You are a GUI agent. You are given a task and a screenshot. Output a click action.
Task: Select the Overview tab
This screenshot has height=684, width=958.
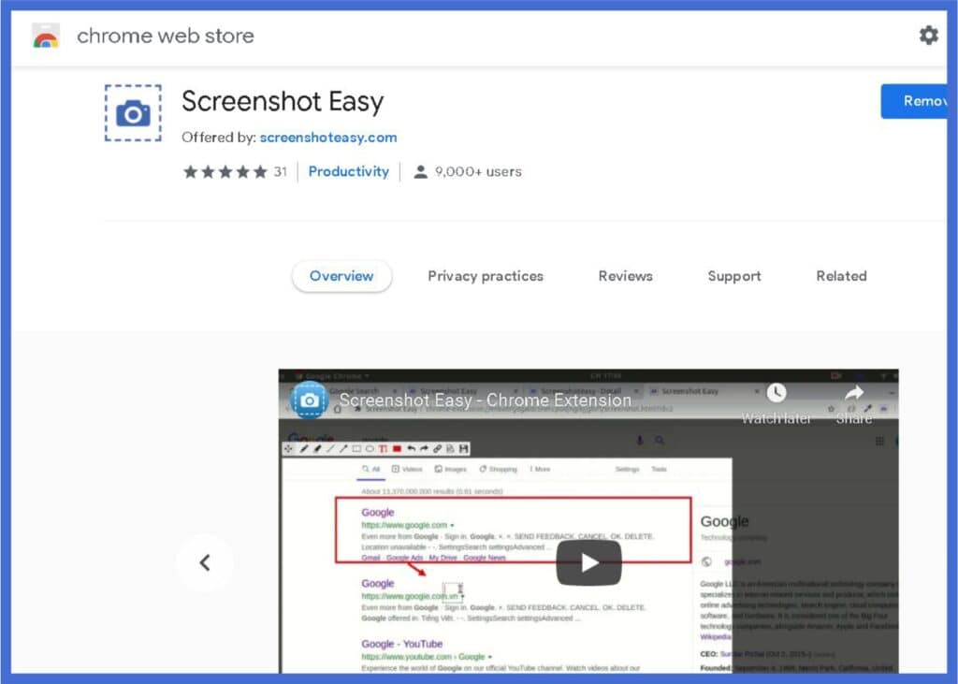[341, 276]
